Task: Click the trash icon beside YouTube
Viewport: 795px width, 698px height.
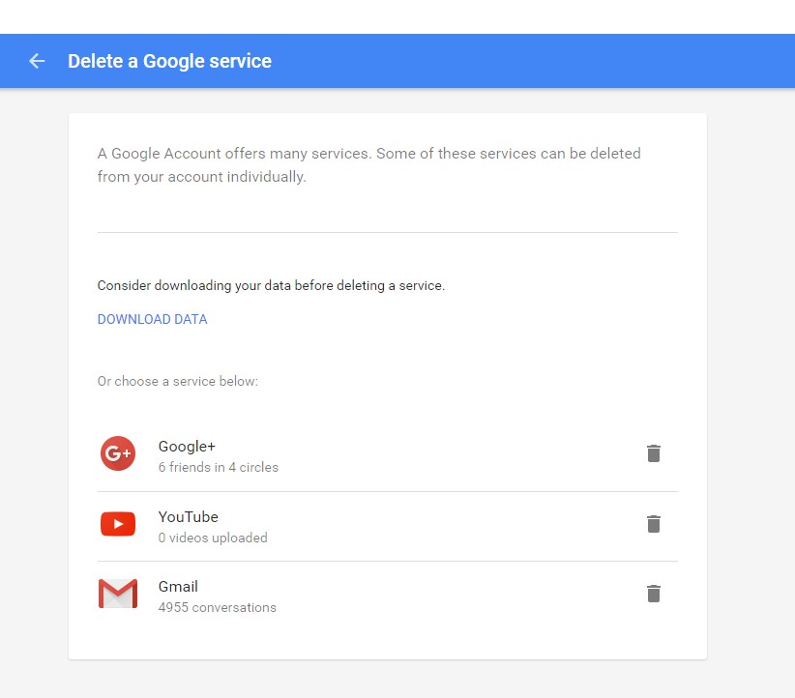Action: [654, 524]
